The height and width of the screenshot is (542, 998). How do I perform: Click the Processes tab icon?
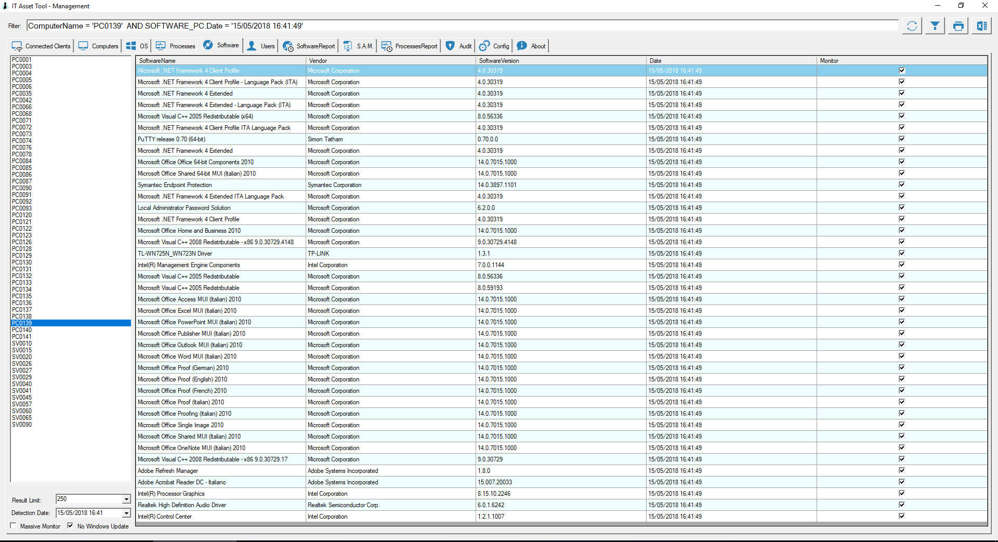[x=161, y=46]
